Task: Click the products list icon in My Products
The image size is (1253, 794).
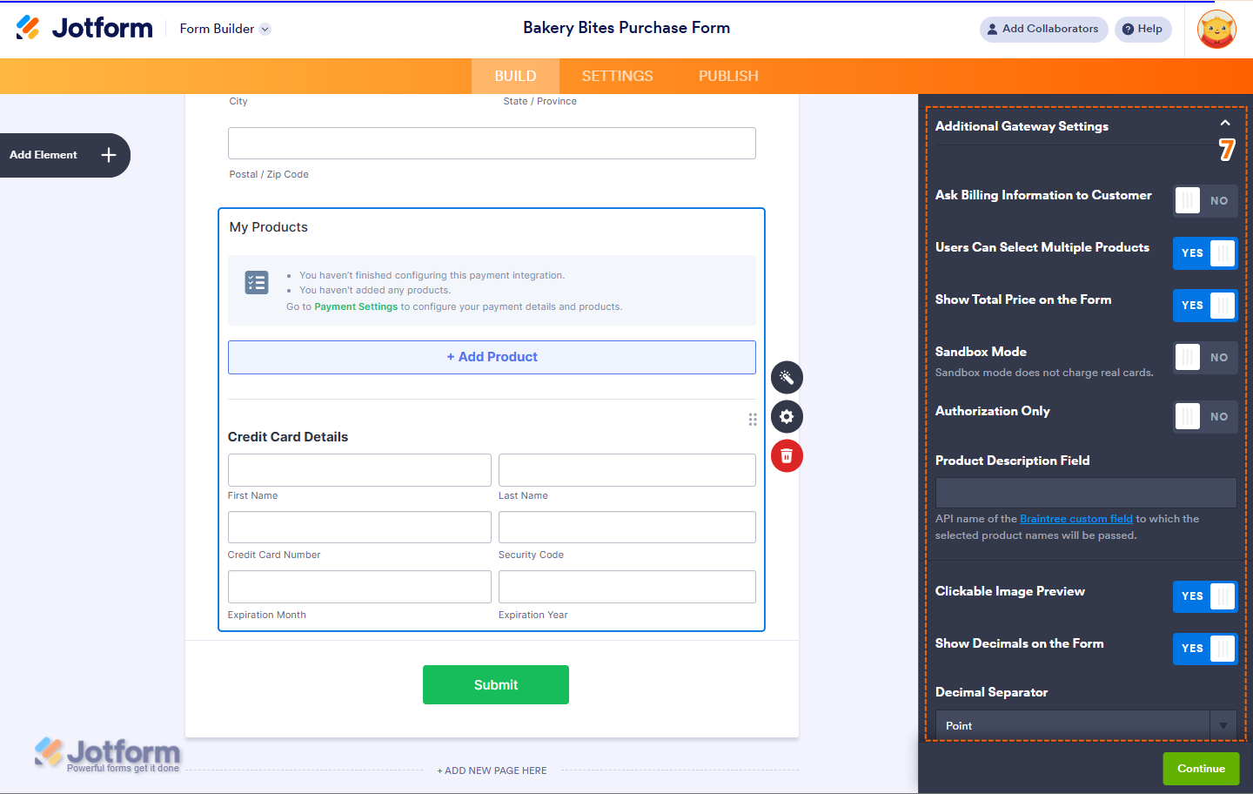Action: pos(257,283)
